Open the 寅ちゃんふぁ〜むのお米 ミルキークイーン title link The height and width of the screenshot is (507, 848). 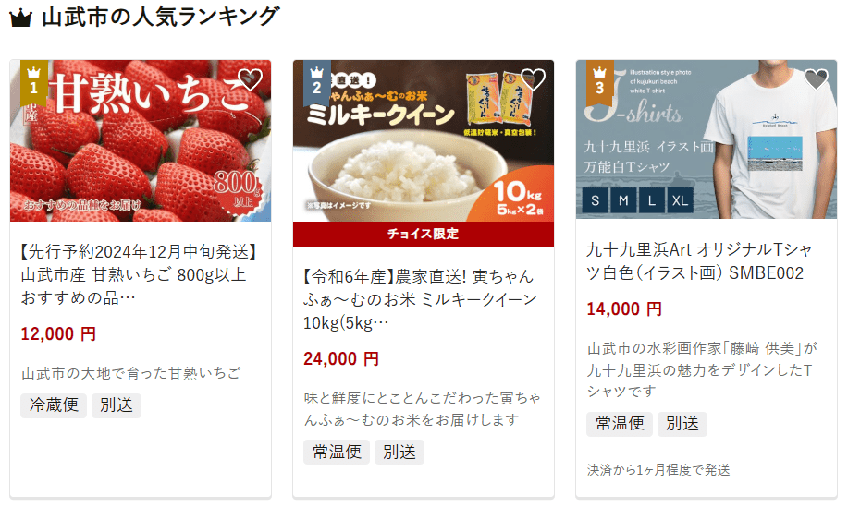(x=420, y=299)
